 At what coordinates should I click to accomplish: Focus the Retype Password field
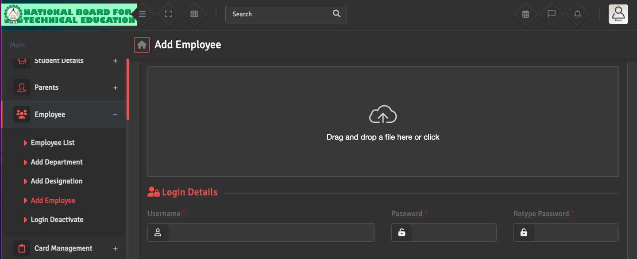coord(575,232)
